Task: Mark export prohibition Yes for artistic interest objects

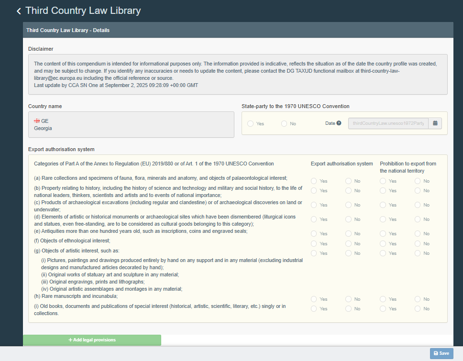Action: [383, 253]
